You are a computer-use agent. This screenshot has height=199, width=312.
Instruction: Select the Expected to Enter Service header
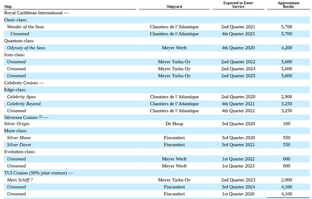coord(238,5)
